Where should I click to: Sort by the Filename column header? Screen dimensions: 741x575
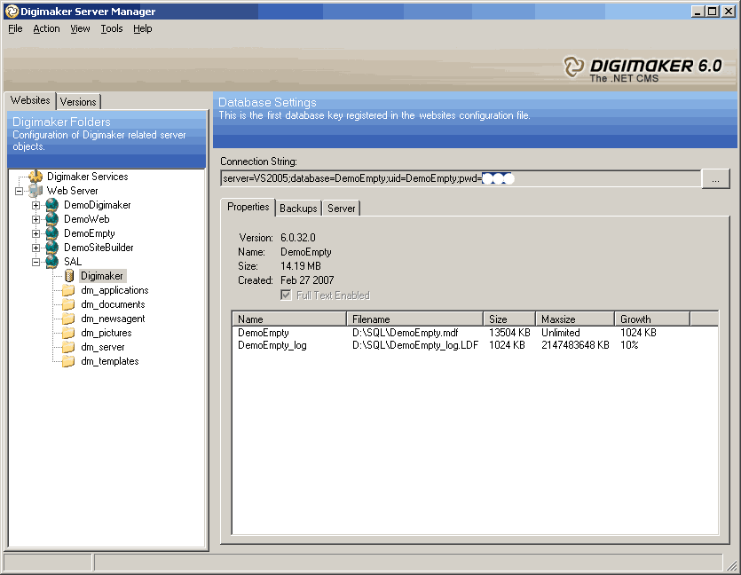coord(415,319)
